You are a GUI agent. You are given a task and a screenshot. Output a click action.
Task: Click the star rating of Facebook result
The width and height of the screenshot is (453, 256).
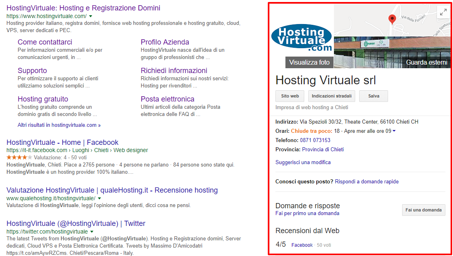tap(19, 157)
